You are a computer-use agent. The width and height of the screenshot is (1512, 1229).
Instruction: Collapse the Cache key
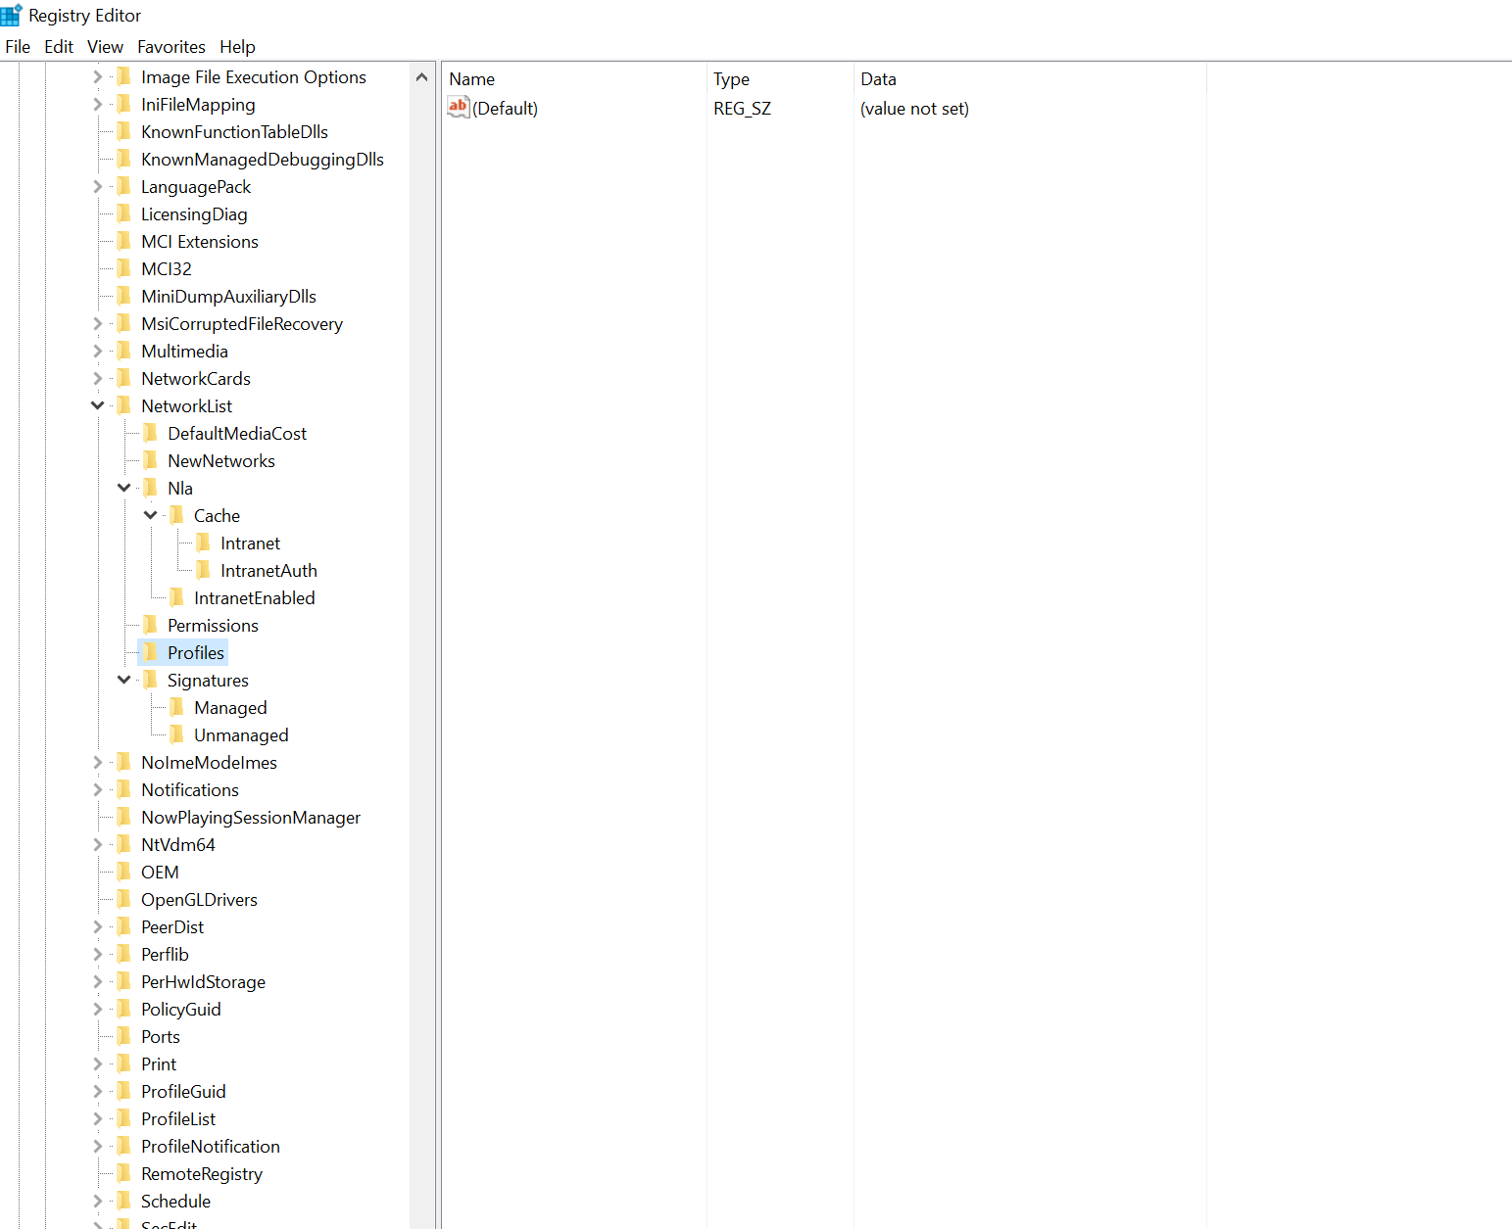tap(150, 515)
